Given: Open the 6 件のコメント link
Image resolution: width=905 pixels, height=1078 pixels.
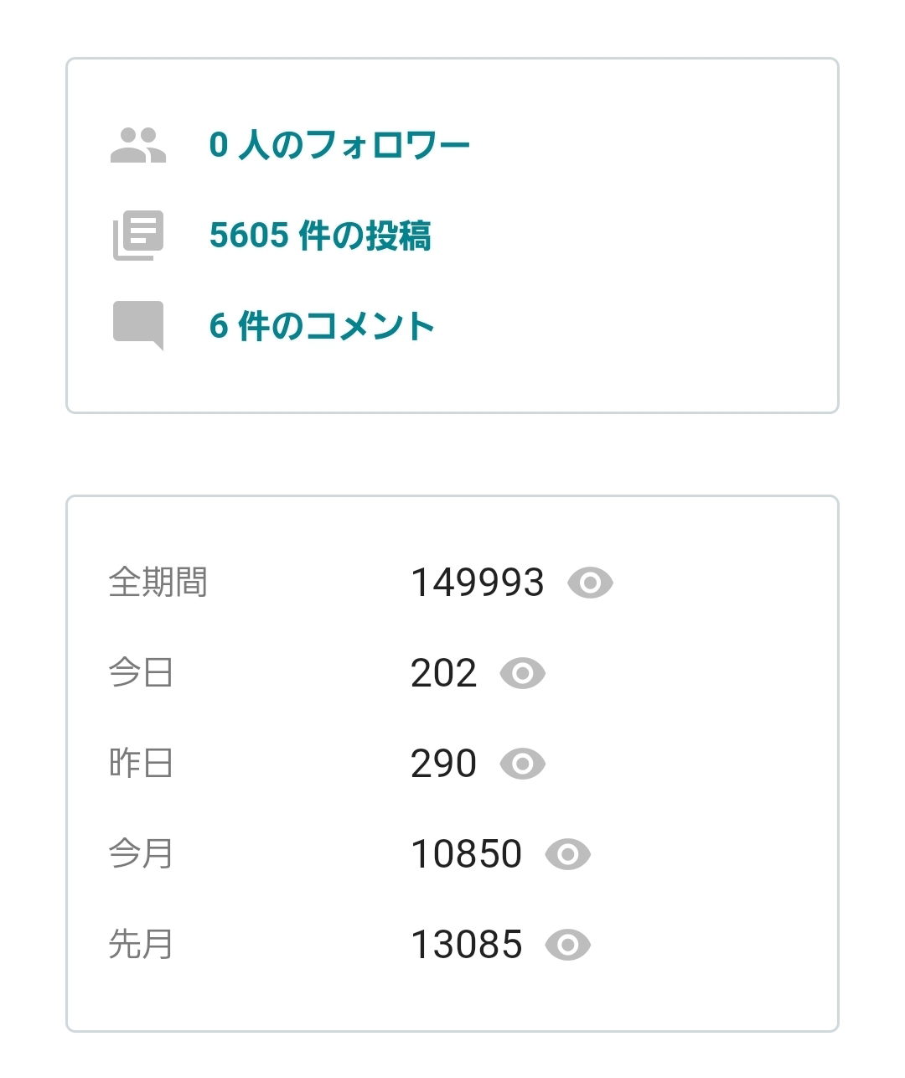Looking at the screenshot, I should point(322,325).
